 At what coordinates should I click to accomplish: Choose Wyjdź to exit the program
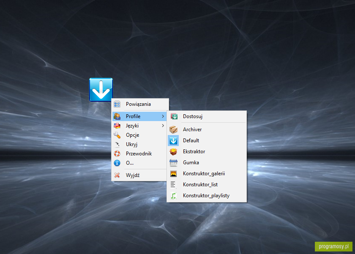(x=140, y=175)
